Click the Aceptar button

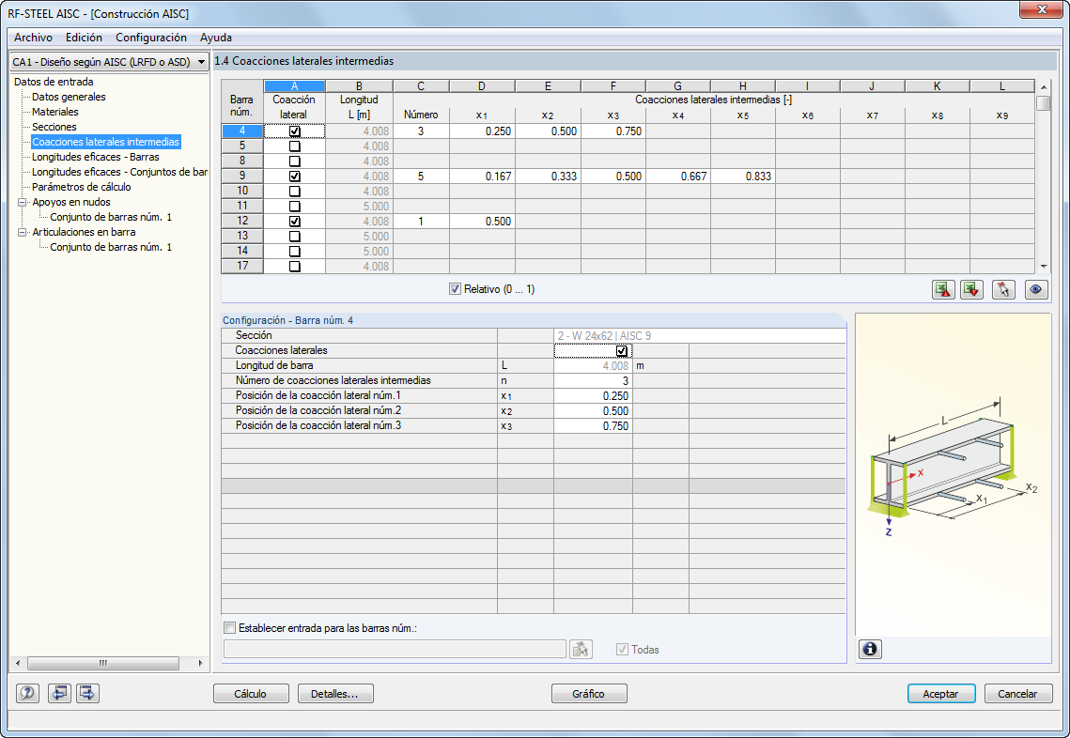coord(941,694)
